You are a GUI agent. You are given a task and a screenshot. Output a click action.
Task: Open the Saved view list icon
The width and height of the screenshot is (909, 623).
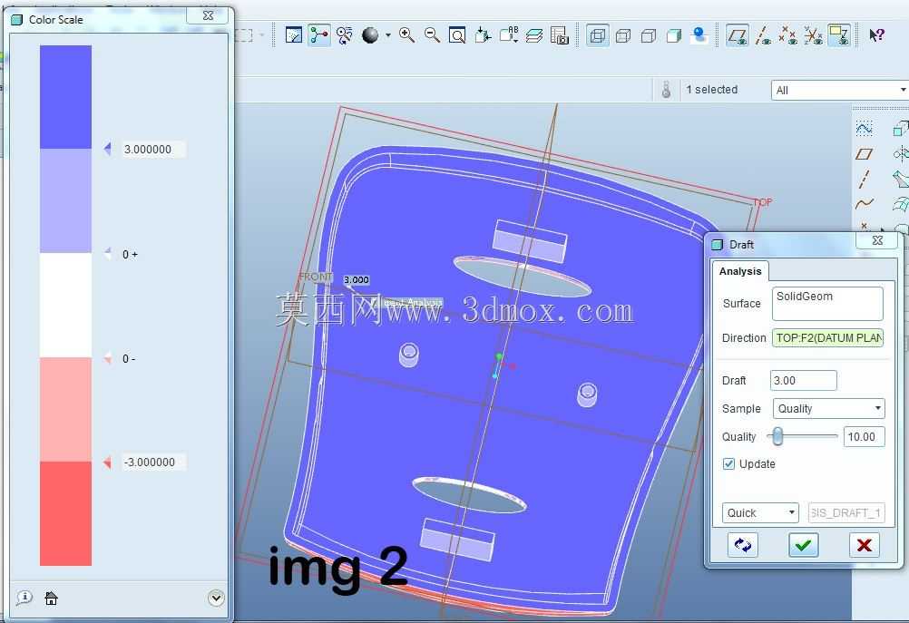[x=508, y=35]
